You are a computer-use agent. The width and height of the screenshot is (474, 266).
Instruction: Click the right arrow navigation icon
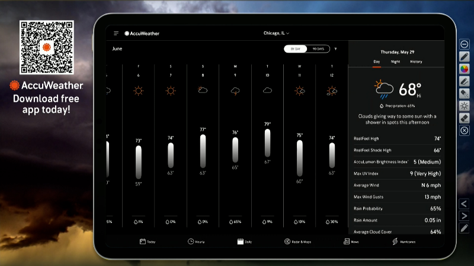465,216
